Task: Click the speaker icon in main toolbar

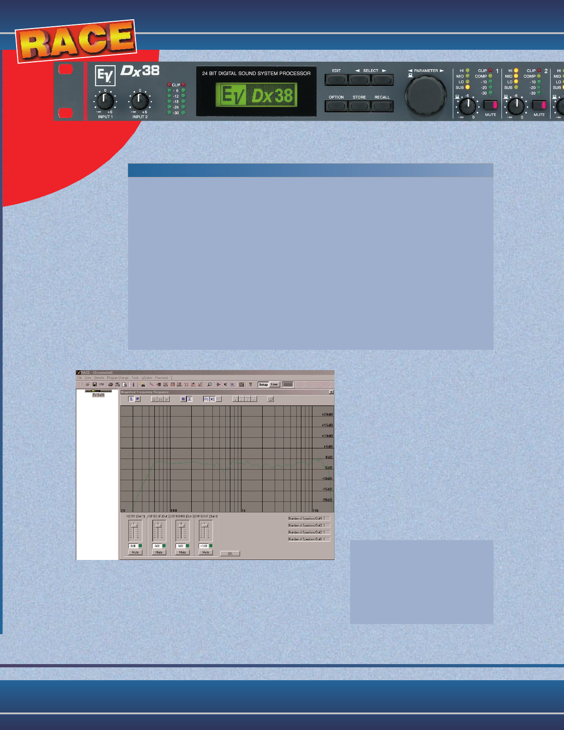Action: coord(225,384)
